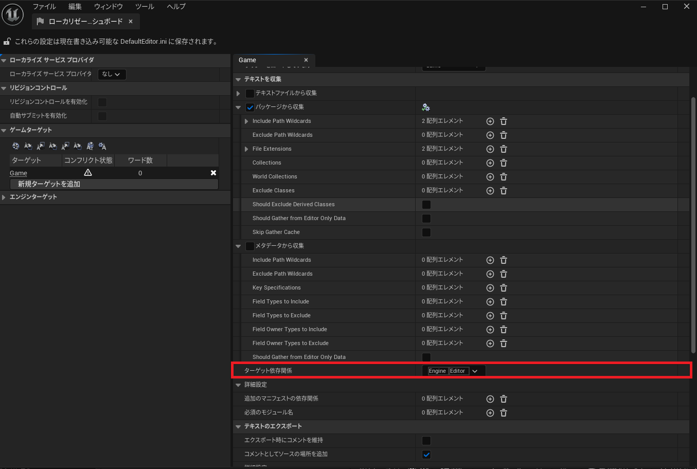Clear packages Include Path Wildcards with trash icon

504,121
